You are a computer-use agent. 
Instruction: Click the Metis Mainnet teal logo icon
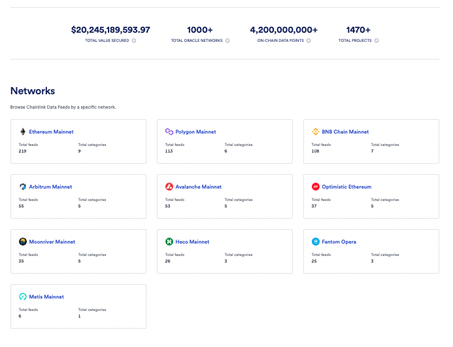(23, 297)
